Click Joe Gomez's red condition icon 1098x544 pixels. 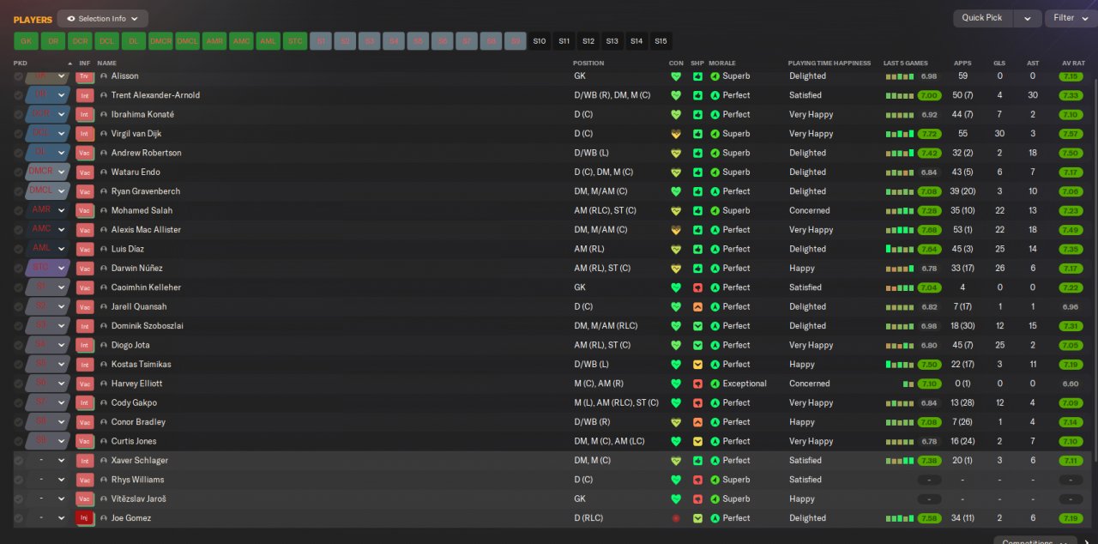(x=676, y=518)
